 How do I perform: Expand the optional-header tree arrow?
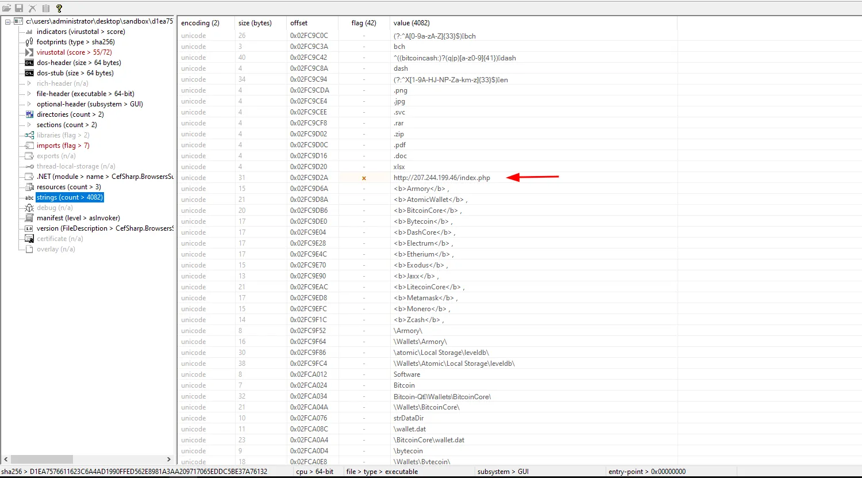[29, 104]
